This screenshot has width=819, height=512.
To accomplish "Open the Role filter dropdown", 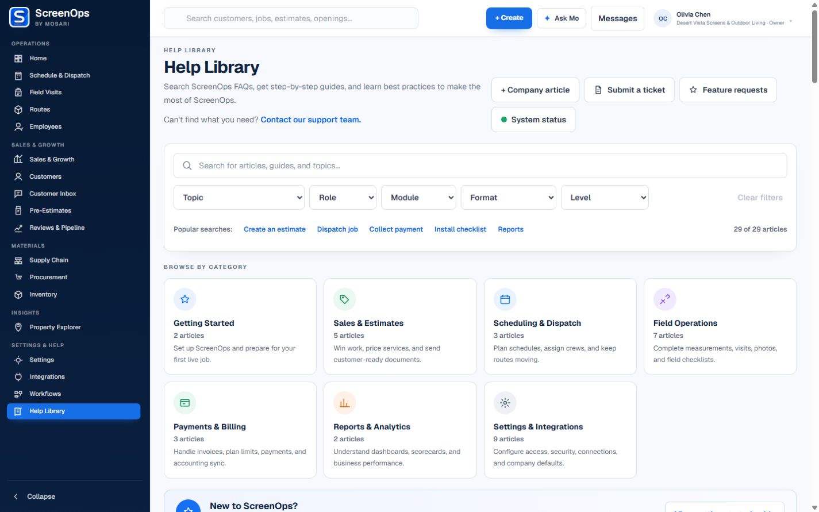I will [x=343, y=198].
